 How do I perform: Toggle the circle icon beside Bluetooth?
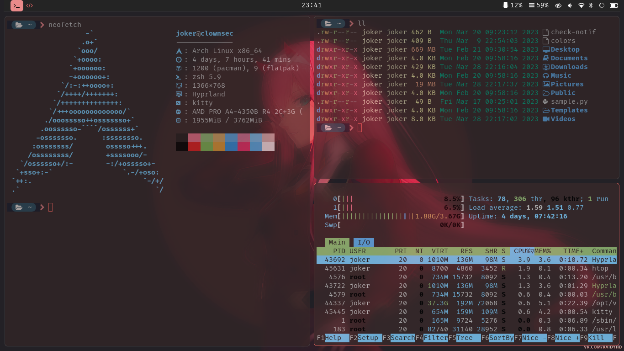(602, 5)
